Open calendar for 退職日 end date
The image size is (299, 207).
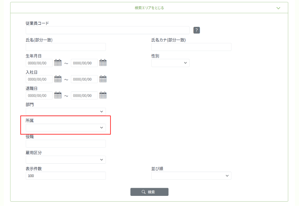point(103,95)
